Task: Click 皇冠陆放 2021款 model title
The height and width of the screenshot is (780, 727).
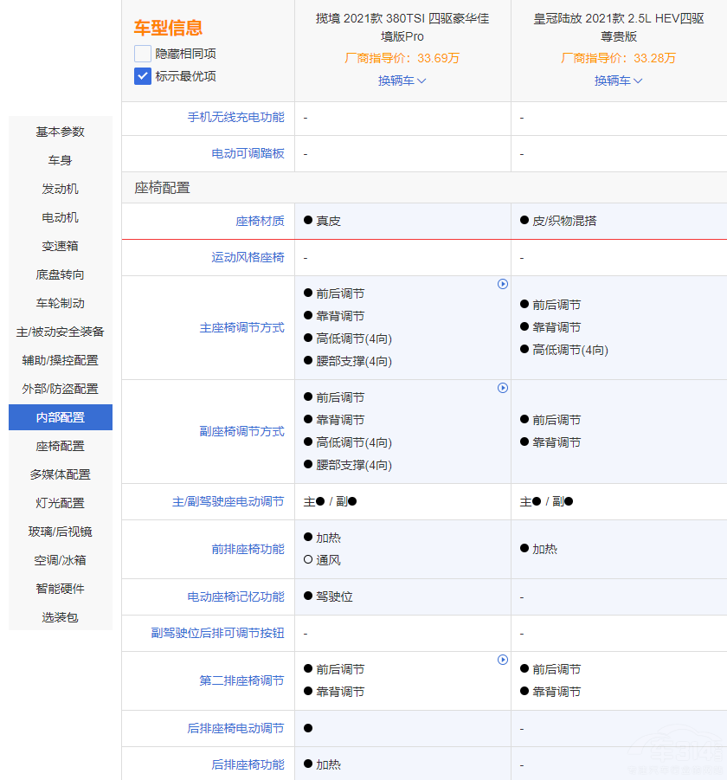Action: tap(619, 27)
